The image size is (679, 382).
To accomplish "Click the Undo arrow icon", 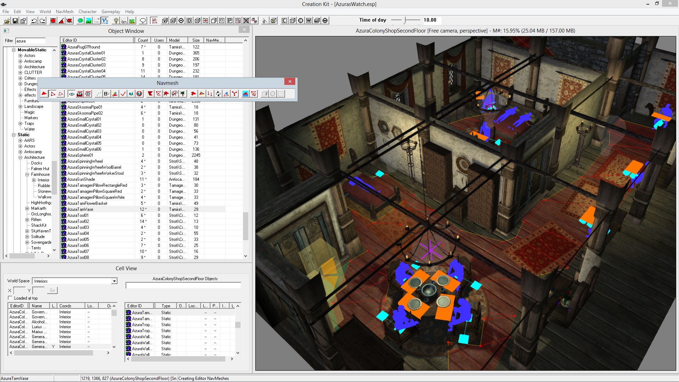I will coord(34,21).
